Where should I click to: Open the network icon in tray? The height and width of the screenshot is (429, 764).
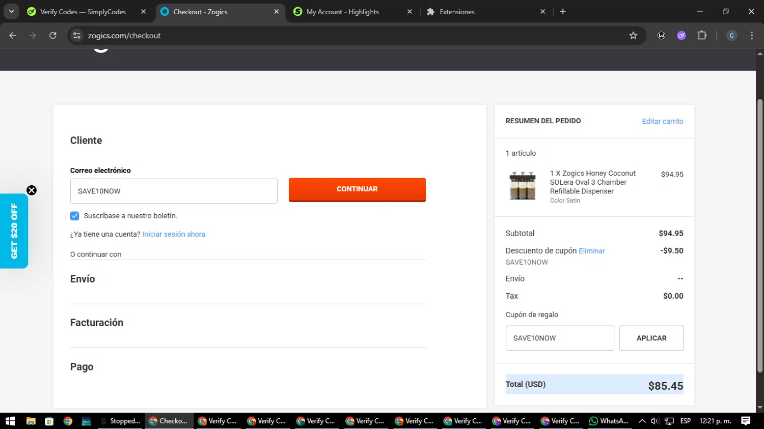[669, 421]
